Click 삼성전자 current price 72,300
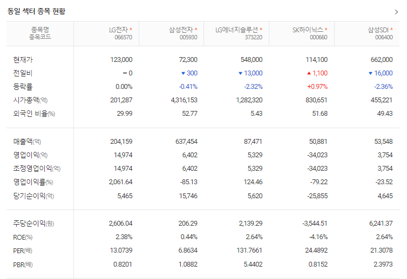This screenshot has width=407, height=279. pos(188,60)
